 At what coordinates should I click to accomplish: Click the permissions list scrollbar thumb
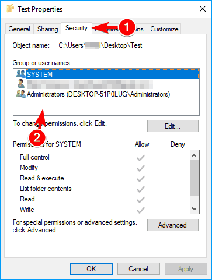194,178
